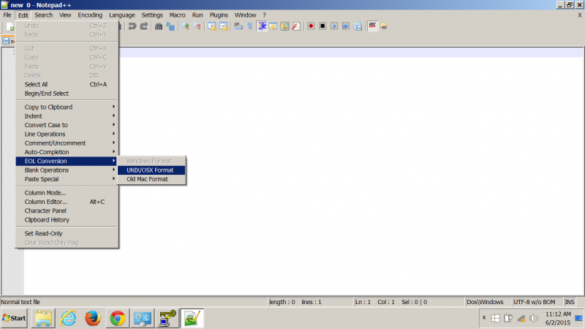The height and width of the screenshot is (329, 585).
Task: Expand the Indent submenu
Action: pyautogui.click(x=67, y=116)
